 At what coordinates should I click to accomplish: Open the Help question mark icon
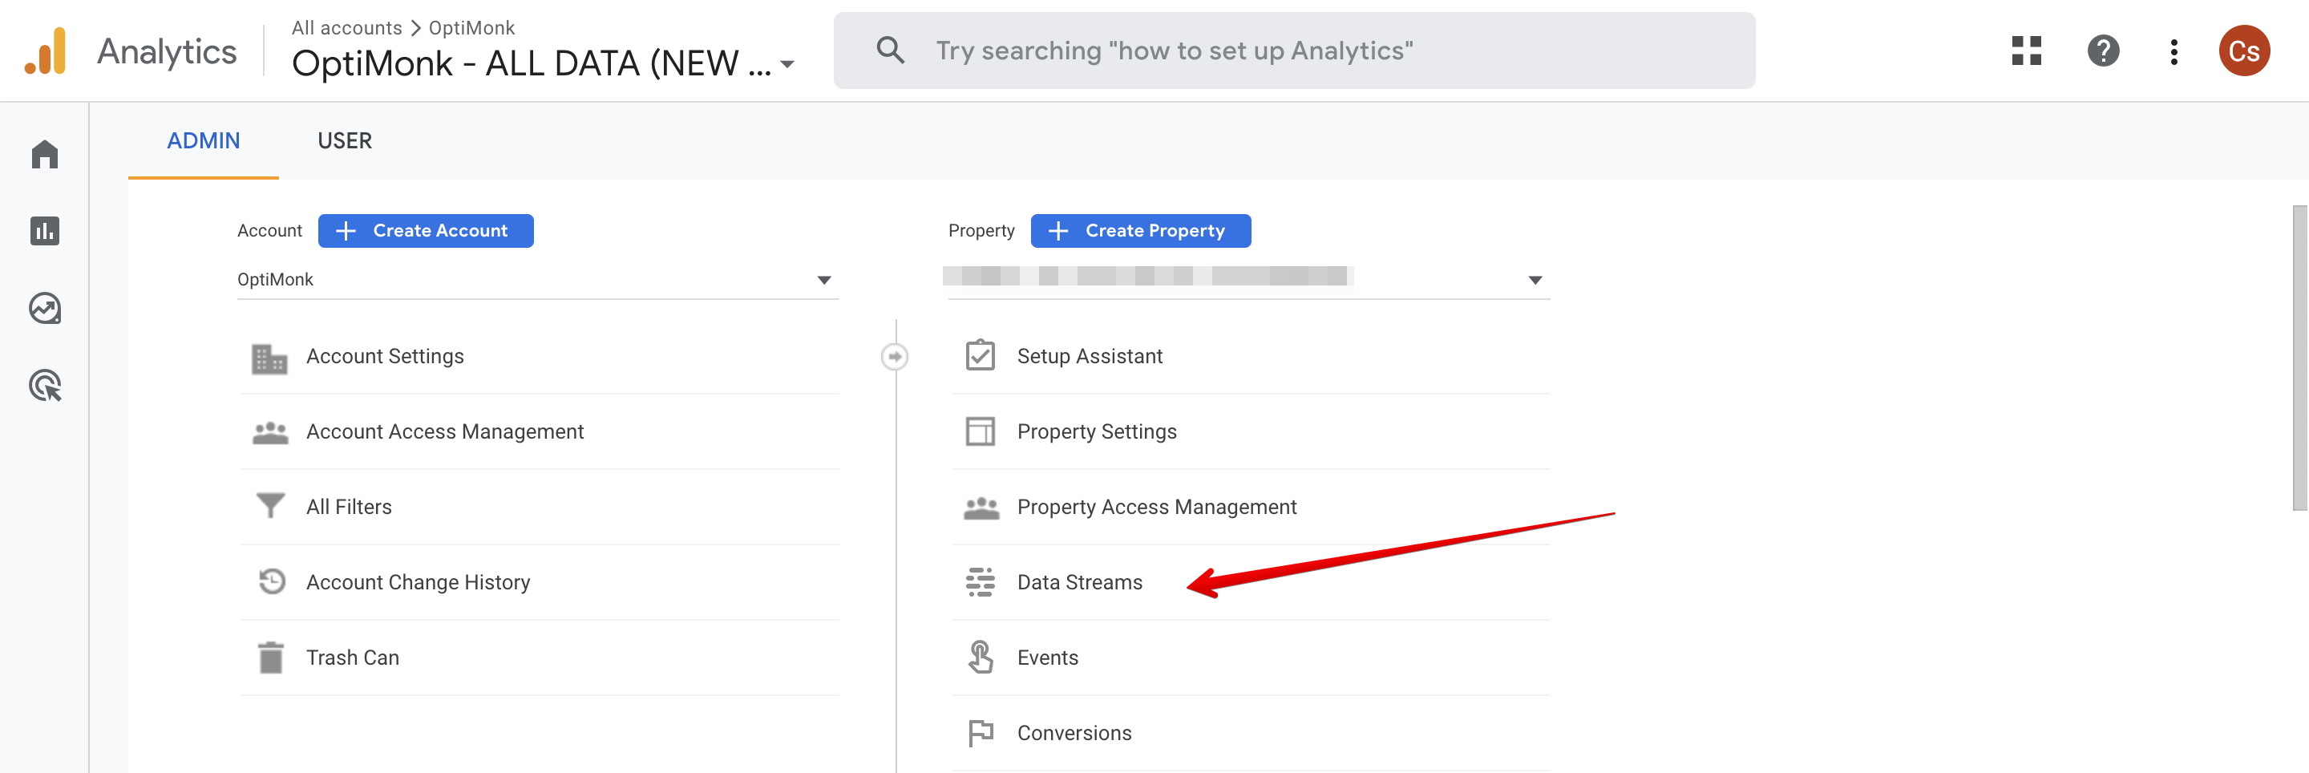tap(2103, 51)
